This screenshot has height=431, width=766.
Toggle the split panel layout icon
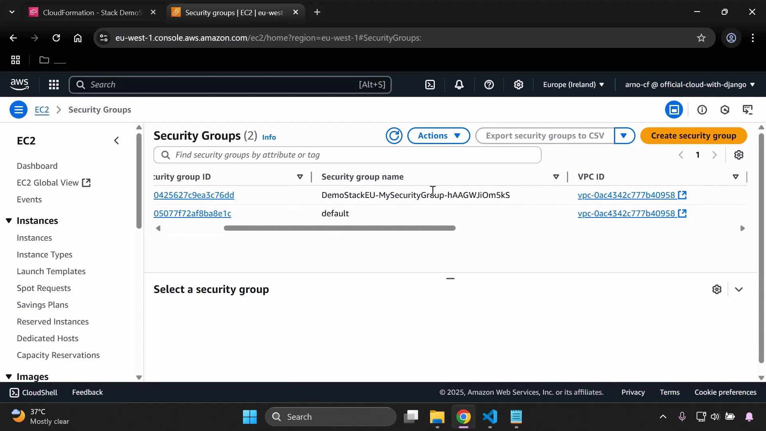(x=674, y=109)
